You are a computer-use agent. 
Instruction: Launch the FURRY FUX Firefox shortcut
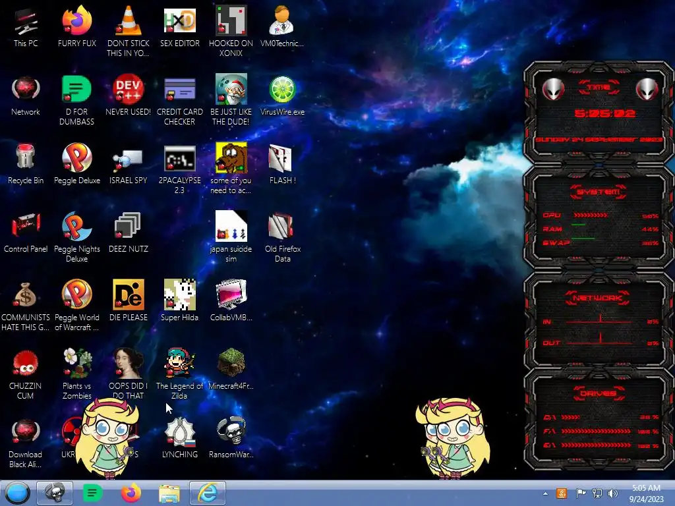pos(76,26)
